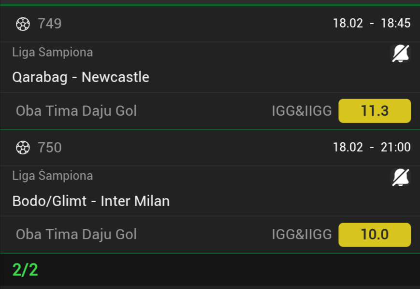
Task: Click the match code 749
Action: click(50, 24)
